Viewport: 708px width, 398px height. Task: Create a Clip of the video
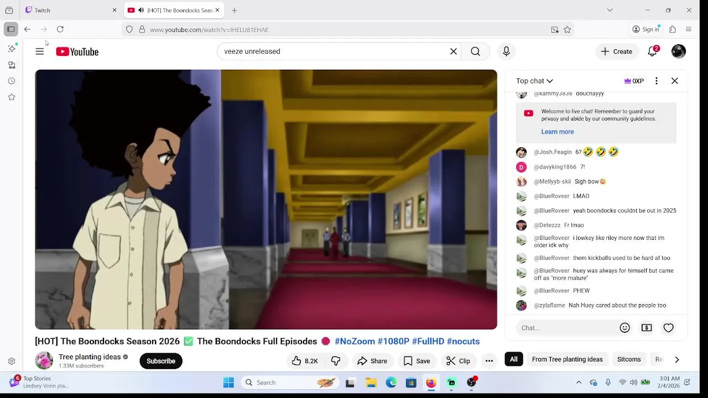coord(458,361)
